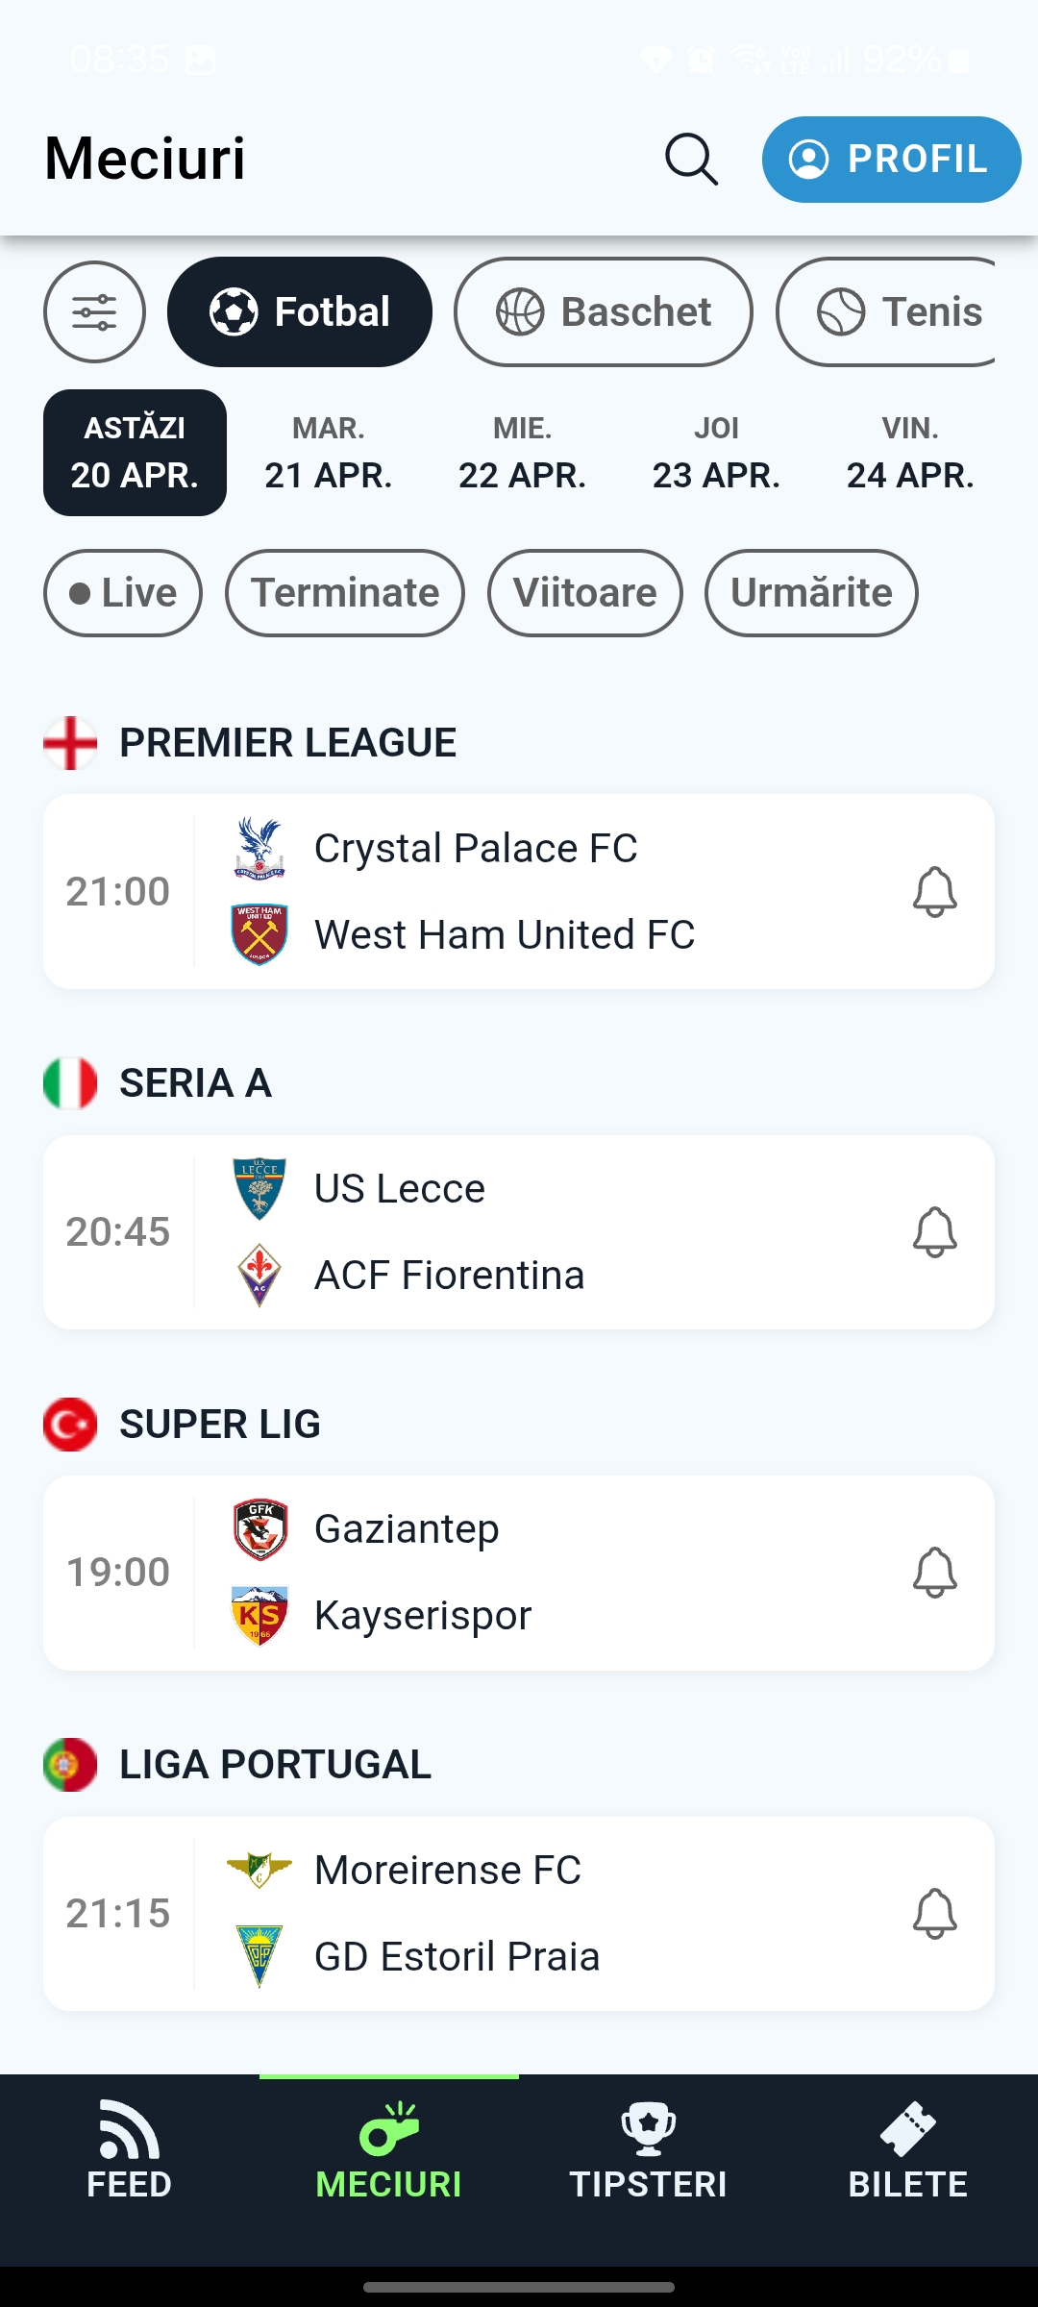Screen dimensions: 1038x2307
Task: Turn on bell for Moreirense FC match
Action: 934,1914
